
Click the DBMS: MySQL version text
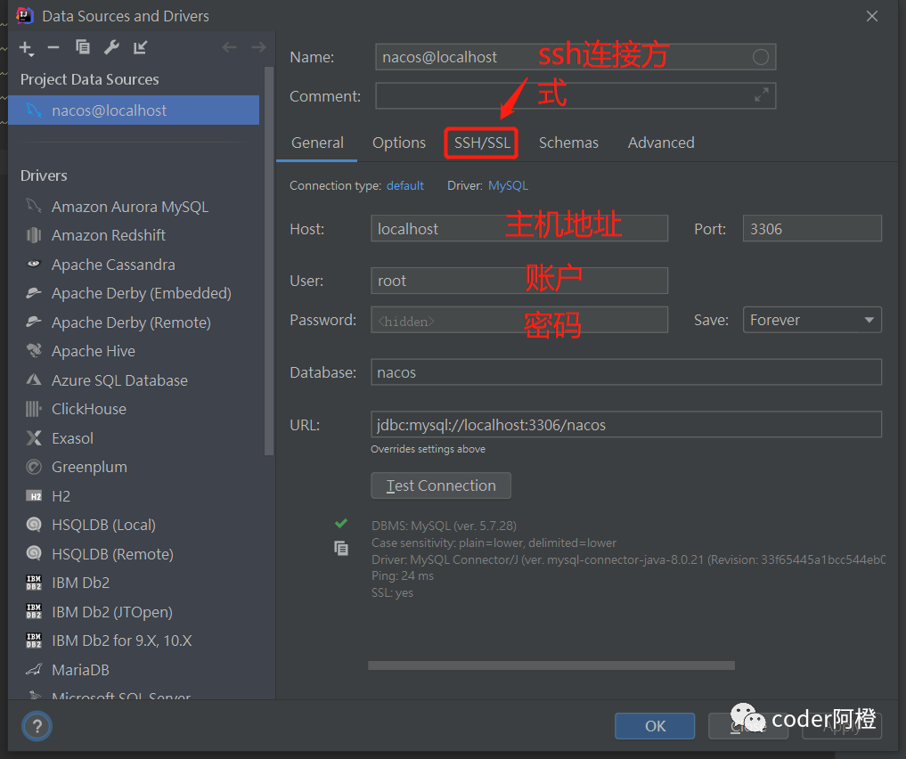[x=444, y=526]
